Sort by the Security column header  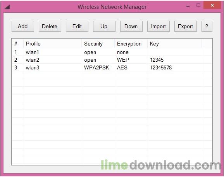[98, 44]
